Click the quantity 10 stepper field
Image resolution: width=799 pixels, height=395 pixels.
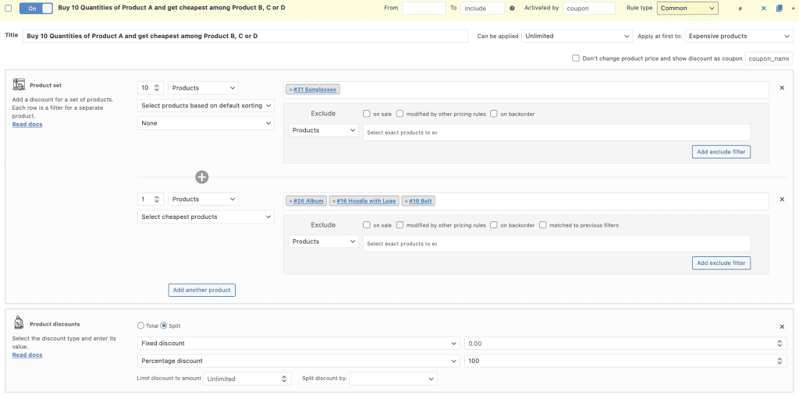151,88
